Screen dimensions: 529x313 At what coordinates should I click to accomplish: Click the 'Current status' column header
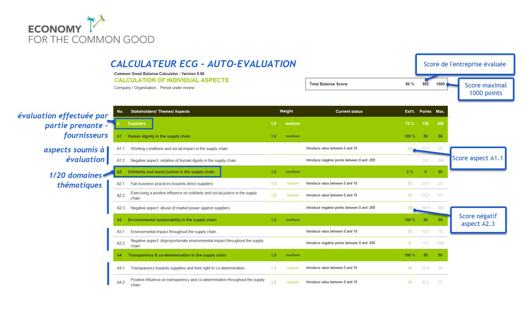(x=349, y=111)
